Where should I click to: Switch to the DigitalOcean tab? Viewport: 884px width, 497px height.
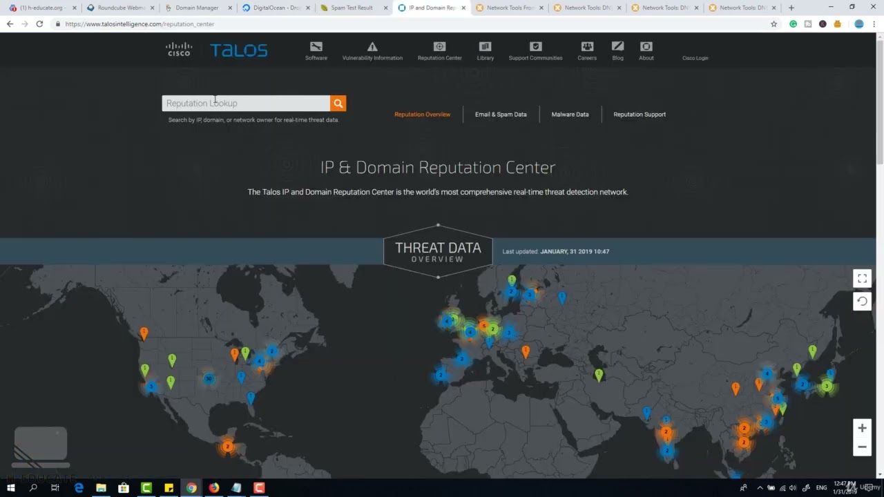[276, 8]
